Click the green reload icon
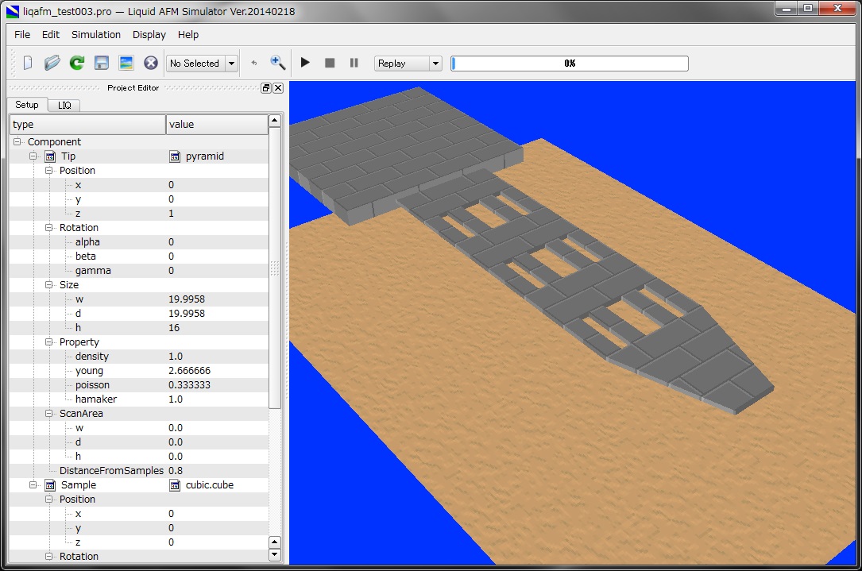This screenshot has width=862, height=571. point(77,63)
